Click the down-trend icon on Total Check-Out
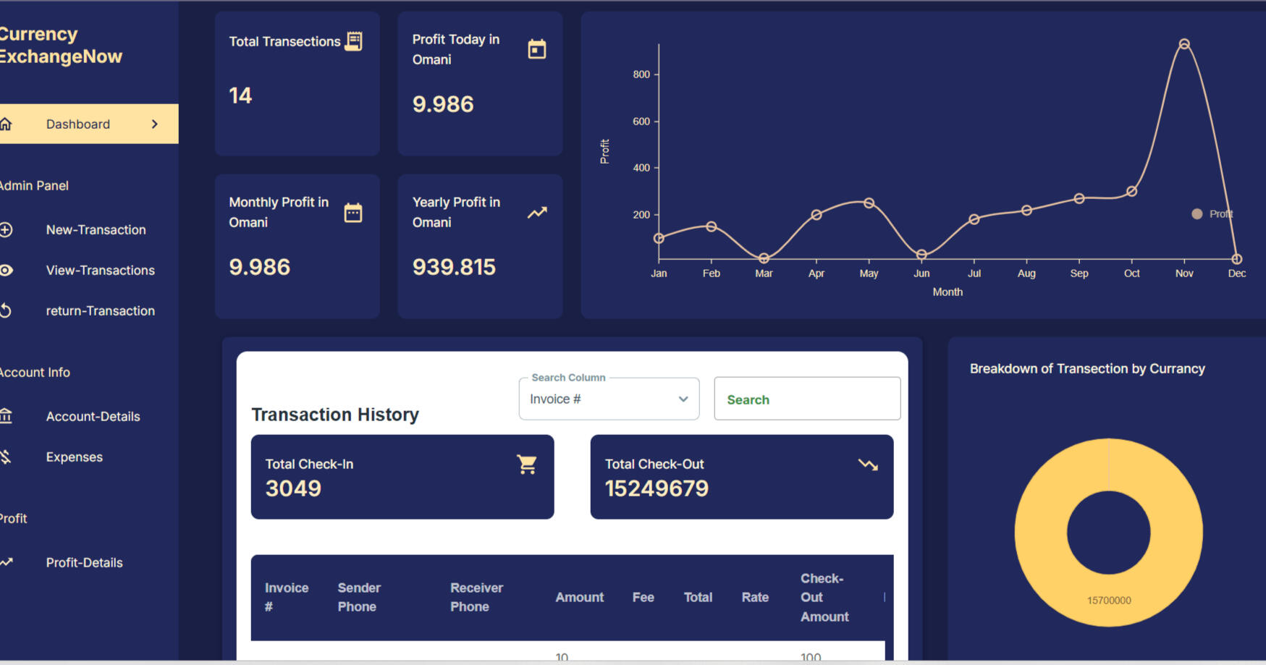The width and height of the screenshot is (1266, 665). tap(868, 465)
